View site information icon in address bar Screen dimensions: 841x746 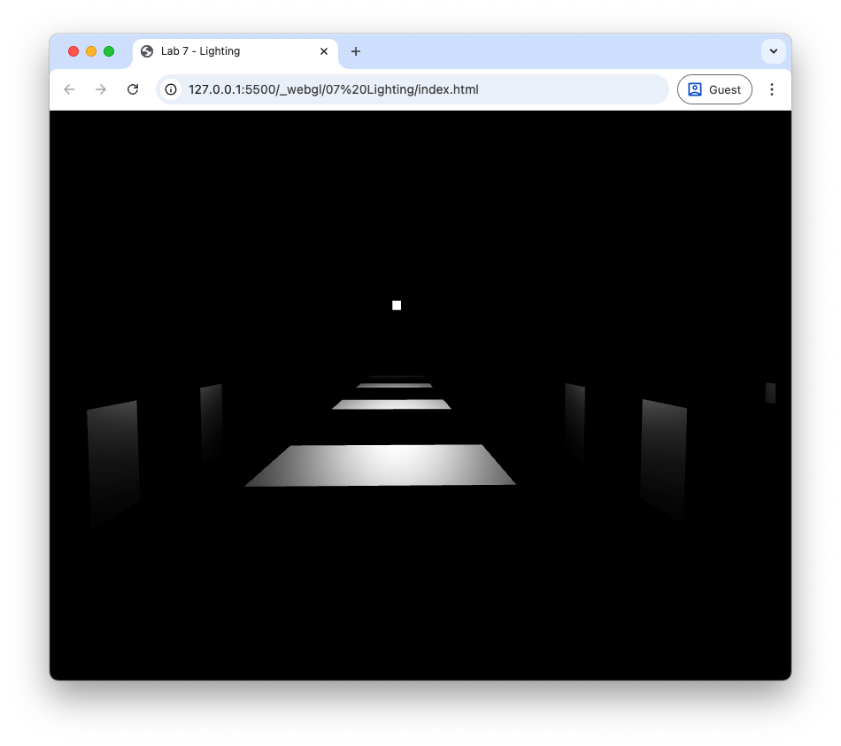pyautogui.click(x=172, y=89)
